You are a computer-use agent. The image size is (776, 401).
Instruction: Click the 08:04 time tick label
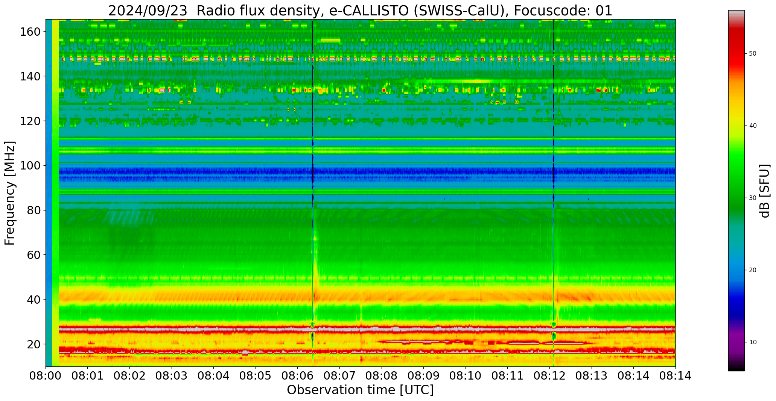214,376
